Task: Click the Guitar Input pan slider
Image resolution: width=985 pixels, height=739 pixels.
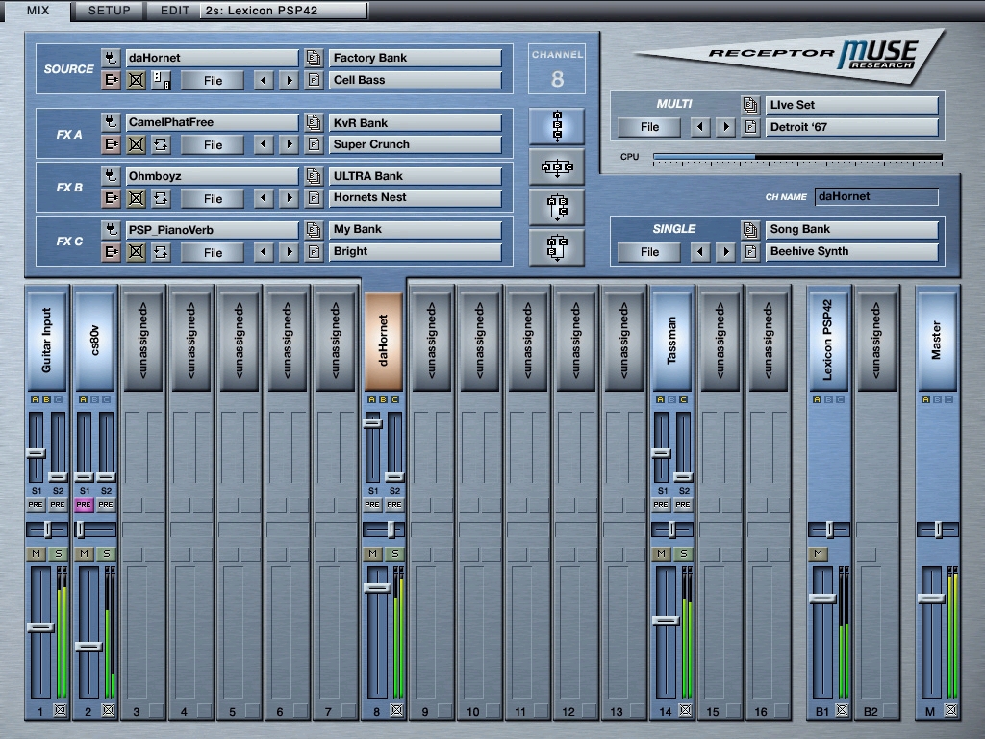Action: tap(47, 530)
